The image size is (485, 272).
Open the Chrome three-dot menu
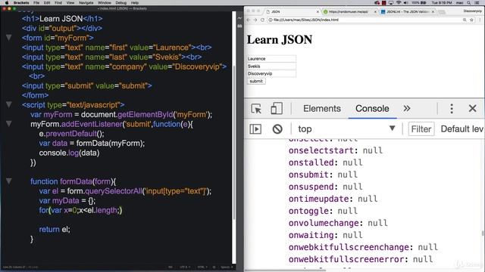tap(480, 20)
